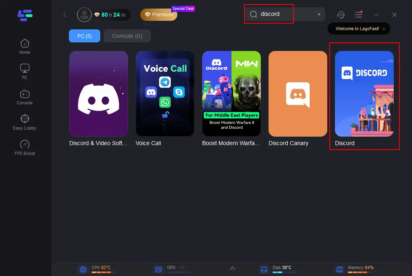Dismiss the Welcome to LagoFast tooltip
The height and width of the screenshot is (276, 412).
click(383, 29)
